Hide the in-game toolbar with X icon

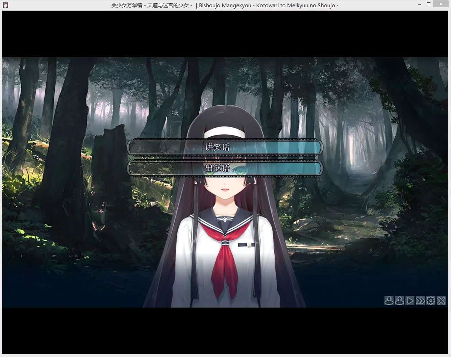[x=441, y=301]
